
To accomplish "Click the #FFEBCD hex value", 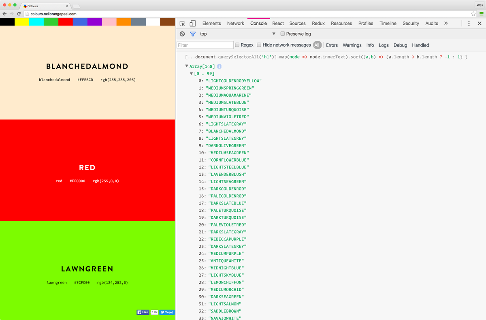I will (x=85, y=80).
